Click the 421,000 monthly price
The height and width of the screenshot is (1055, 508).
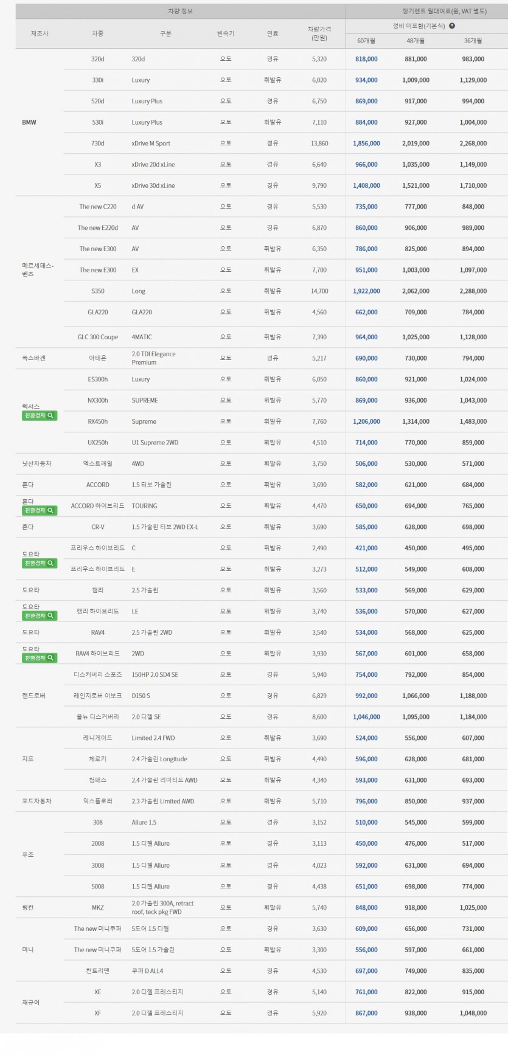coord(366,548)
